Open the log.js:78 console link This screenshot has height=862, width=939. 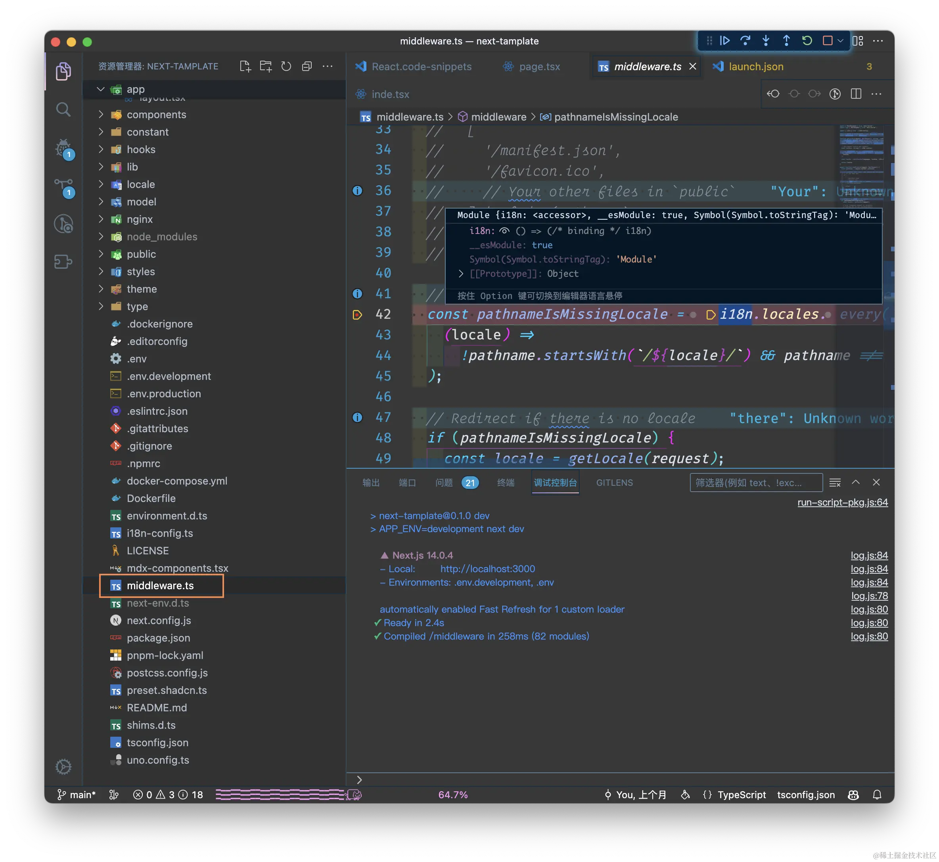[868, 596]
